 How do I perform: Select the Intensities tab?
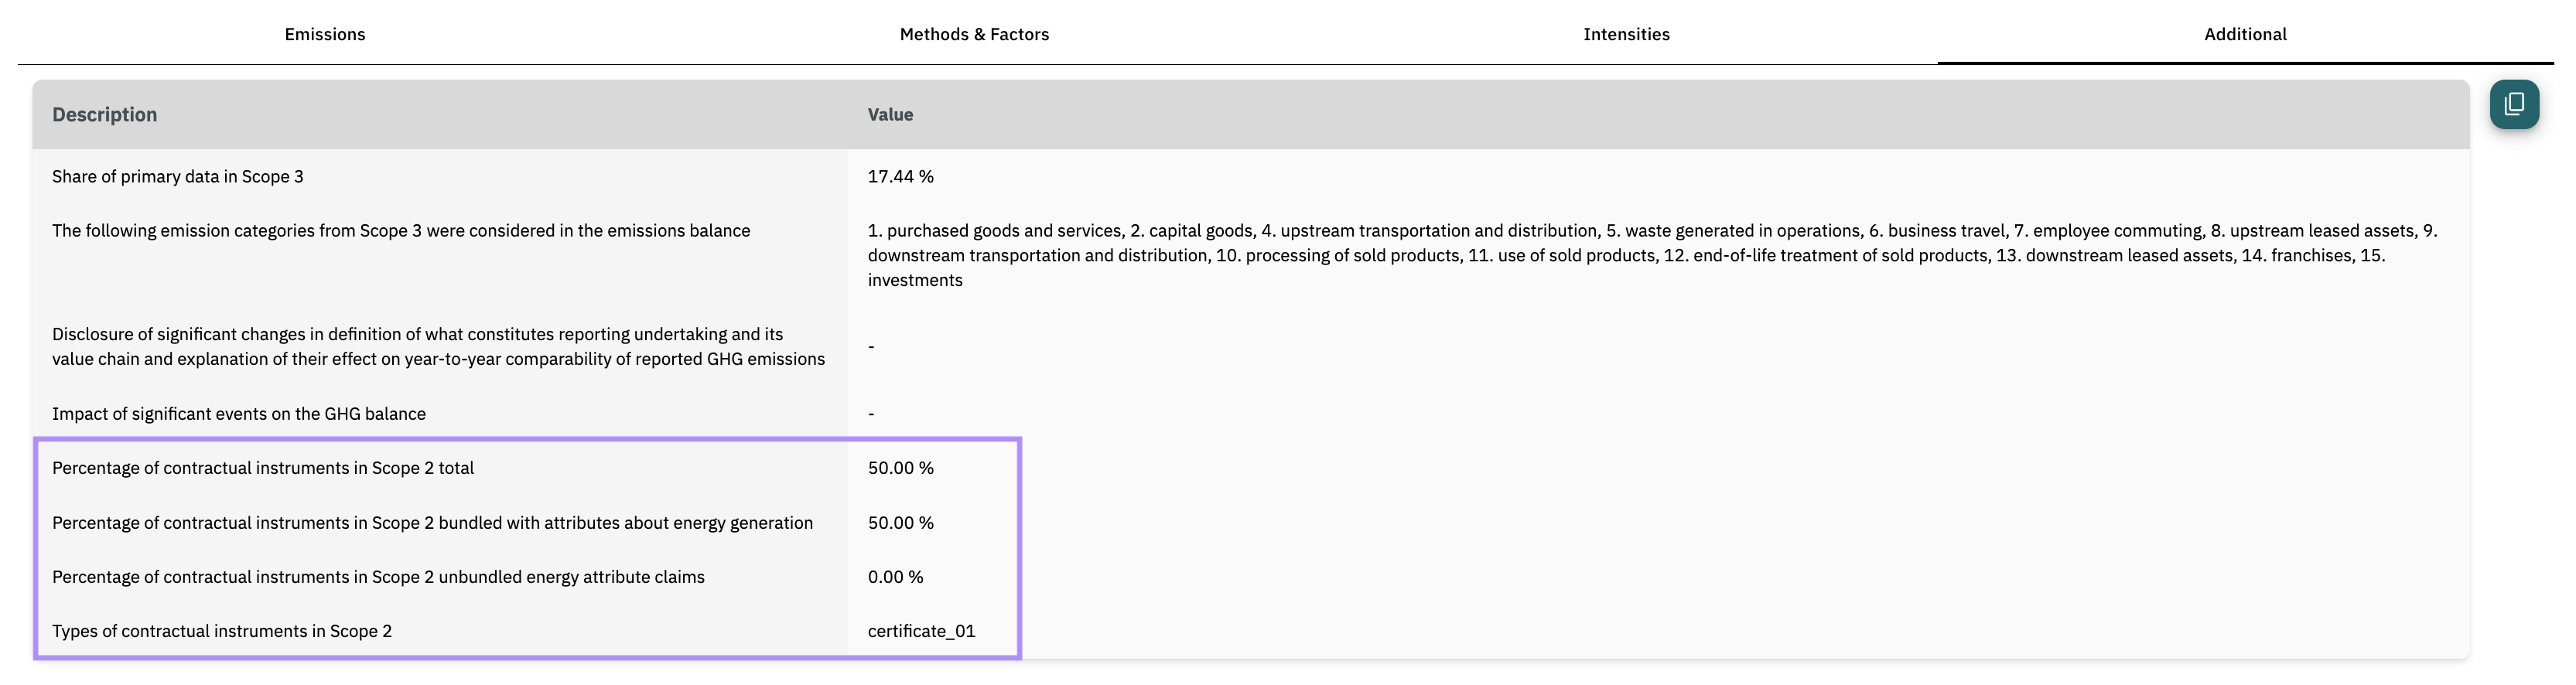[x=1626, y=33]
